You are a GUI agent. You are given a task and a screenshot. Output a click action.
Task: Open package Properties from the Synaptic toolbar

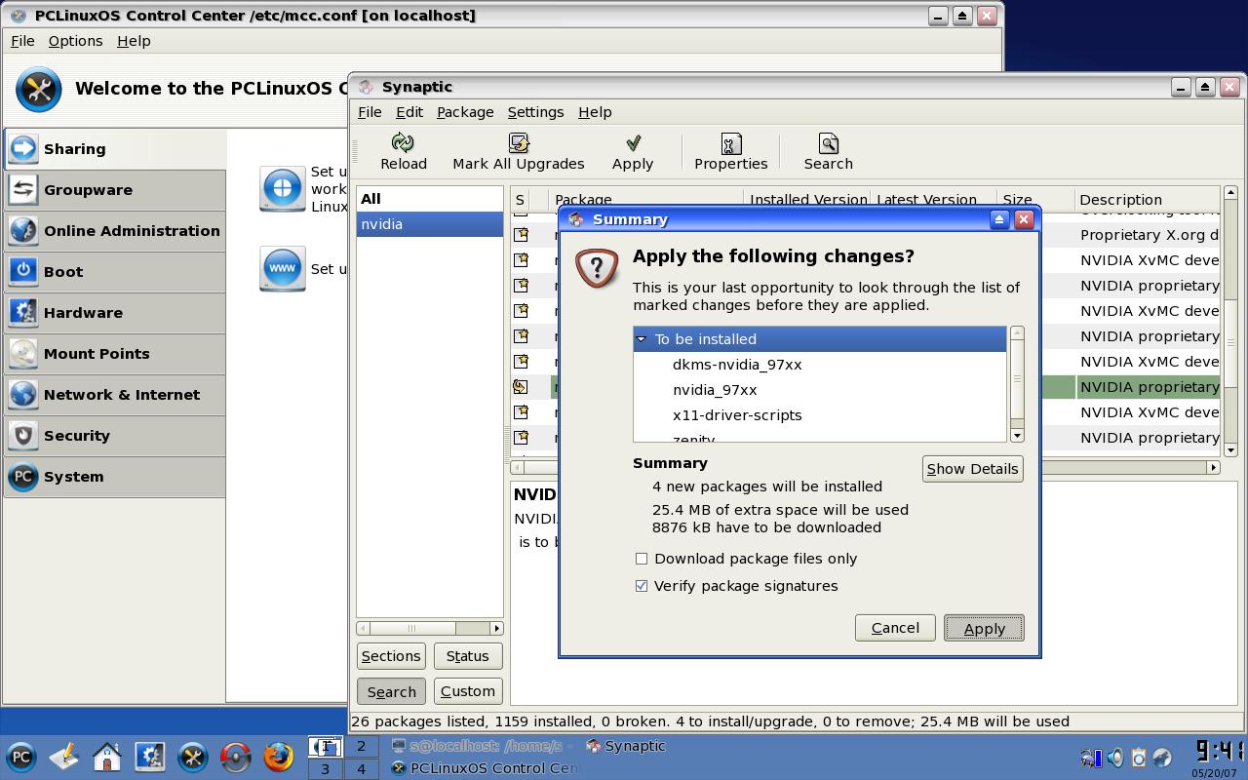click(x=731, y=143)
